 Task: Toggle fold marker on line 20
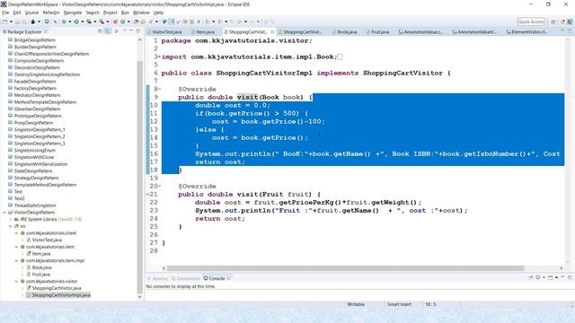coord(160,186)
